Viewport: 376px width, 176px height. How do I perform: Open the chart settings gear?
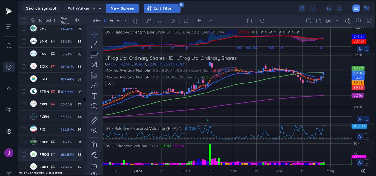coord(358,21)
